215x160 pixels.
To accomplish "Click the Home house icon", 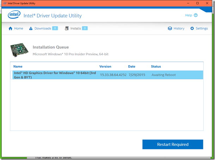I will click(x=11, y=29).
